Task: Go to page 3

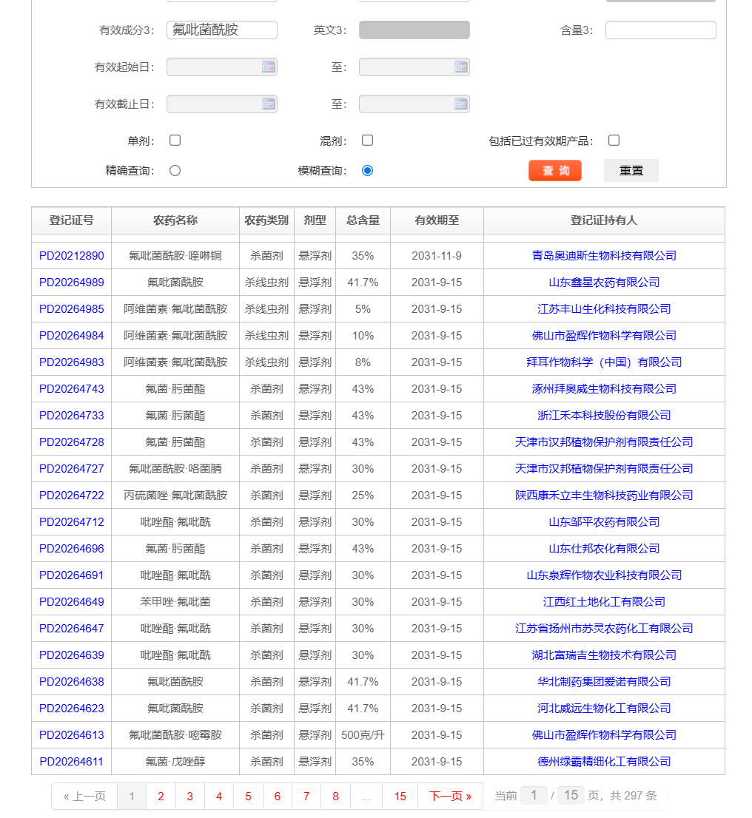Action: [190, 796]
